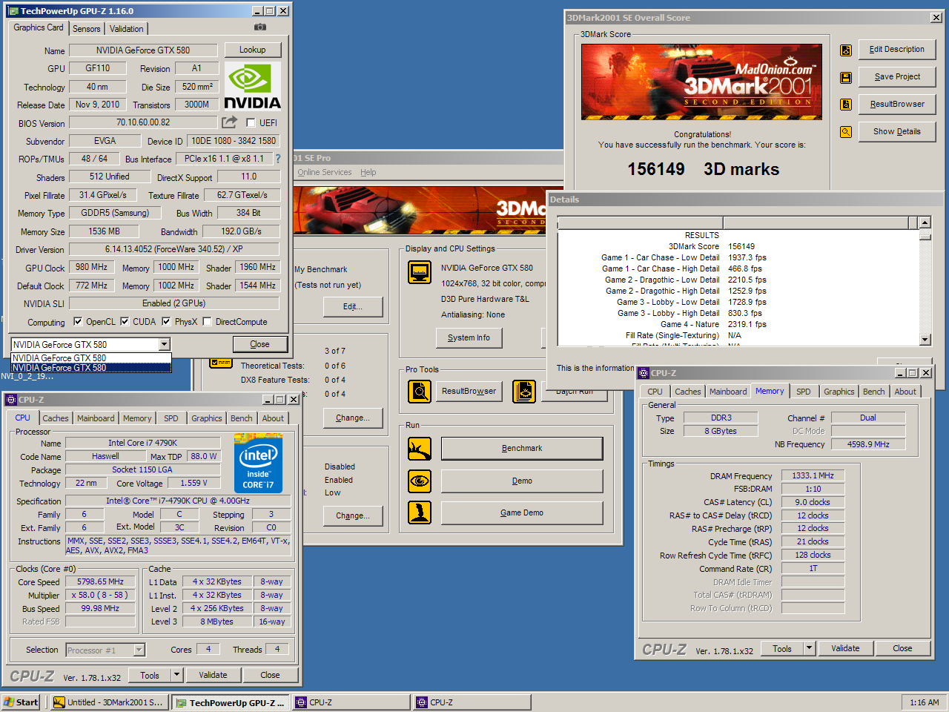Screen dimensions: 949x712
Task: Click the GPU-Z Name field GTX 580
Action: 143,50
